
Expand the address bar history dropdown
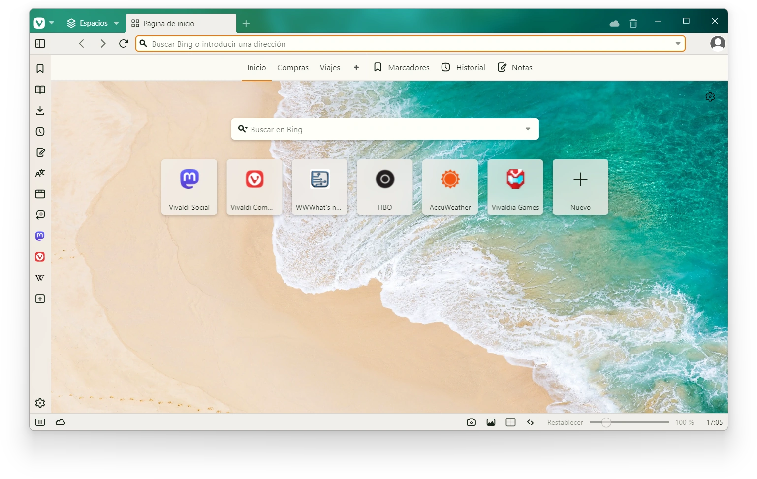tap(678, 44)
